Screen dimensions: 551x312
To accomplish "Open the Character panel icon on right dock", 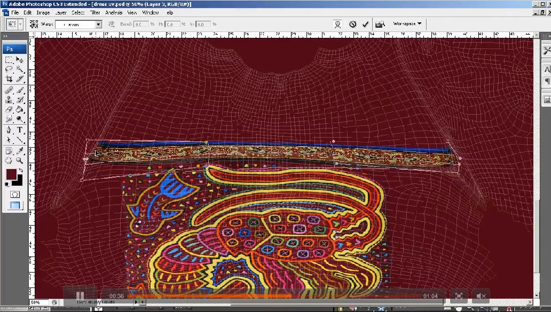I will click(x=547, y=69).
